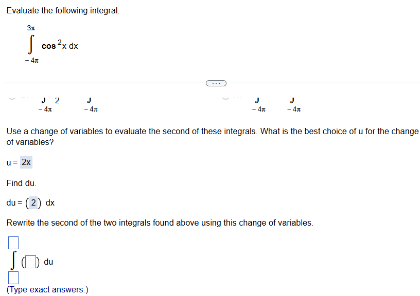The width and height of the screenshot is (420, 296).
Task: Click the upper limit input box of the integral
Action: point(13,242)
